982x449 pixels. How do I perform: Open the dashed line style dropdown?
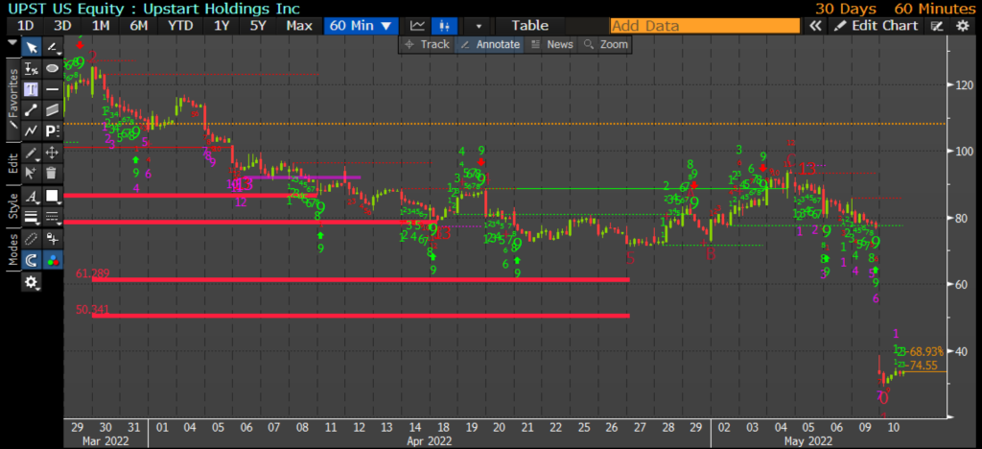pos(53,217)
